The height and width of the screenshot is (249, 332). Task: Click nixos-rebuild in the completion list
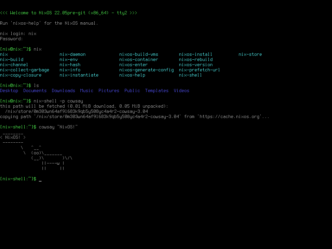[196, 60]
